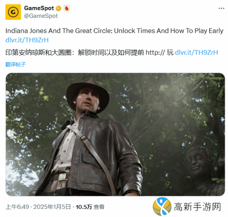Open the @GameSpot handle profile

41,16
